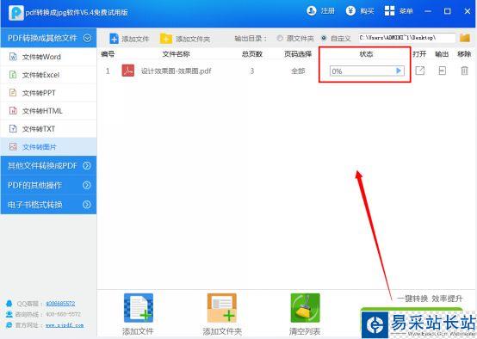Minimize the converter window
477x339 pixels.
428,11
